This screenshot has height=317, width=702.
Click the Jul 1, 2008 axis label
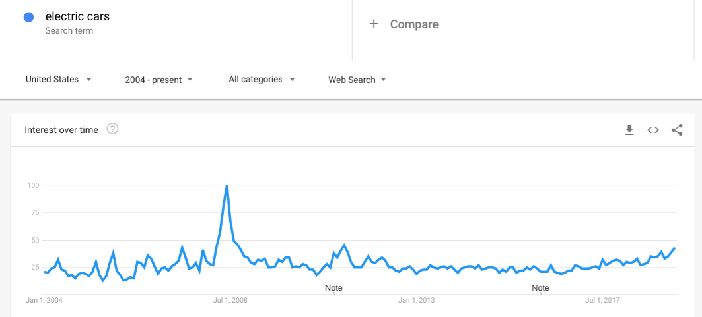point(230,301)
